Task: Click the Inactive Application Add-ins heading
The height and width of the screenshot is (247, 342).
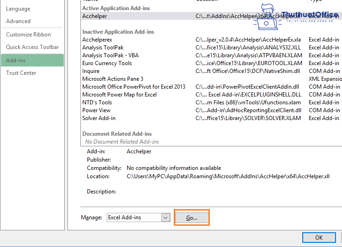Action: 118,32
